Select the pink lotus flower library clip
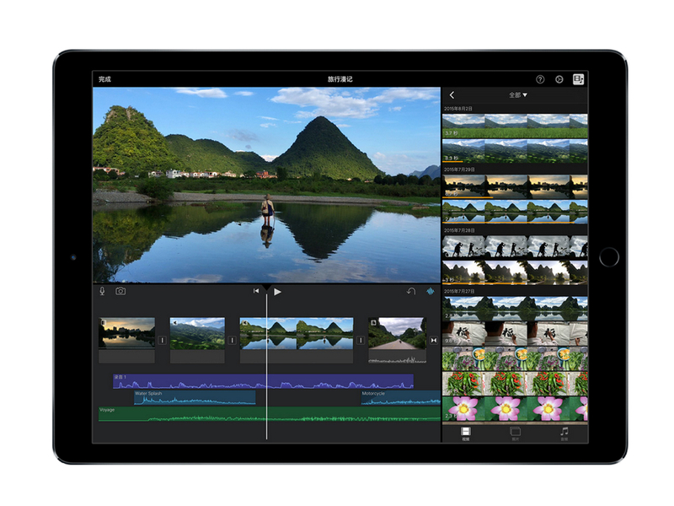674x506 pixels. pos(515,409)
